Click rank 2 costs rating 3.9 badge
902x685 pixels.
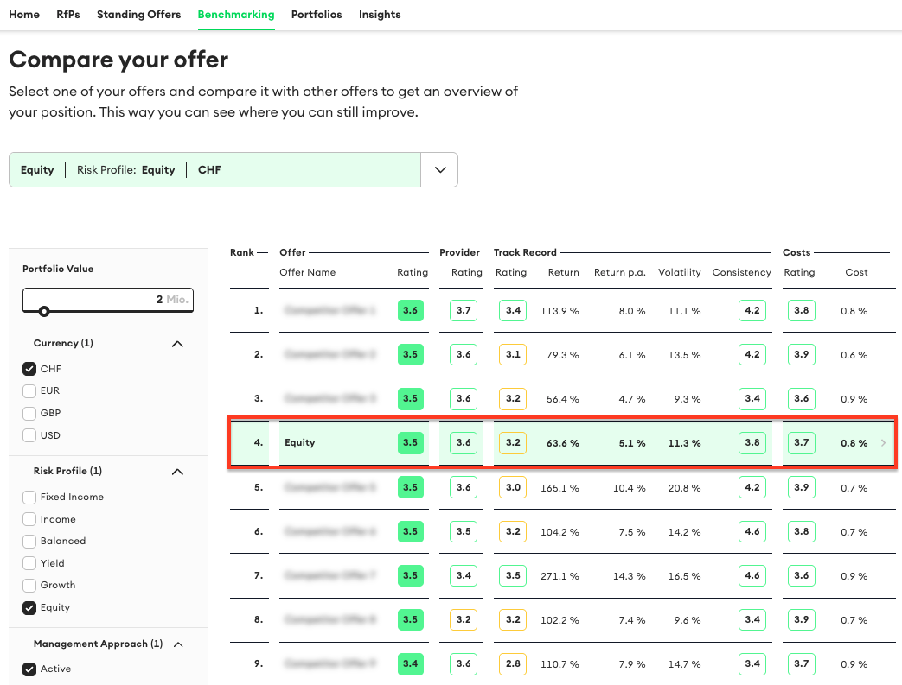pyautogui.click(x=801, y=355)
